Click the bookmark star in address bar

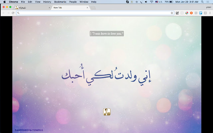(172, 13)
